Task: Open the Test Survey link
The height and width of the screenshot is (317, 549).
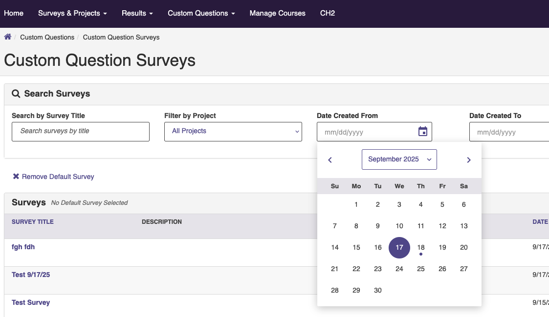Action: 31,302
